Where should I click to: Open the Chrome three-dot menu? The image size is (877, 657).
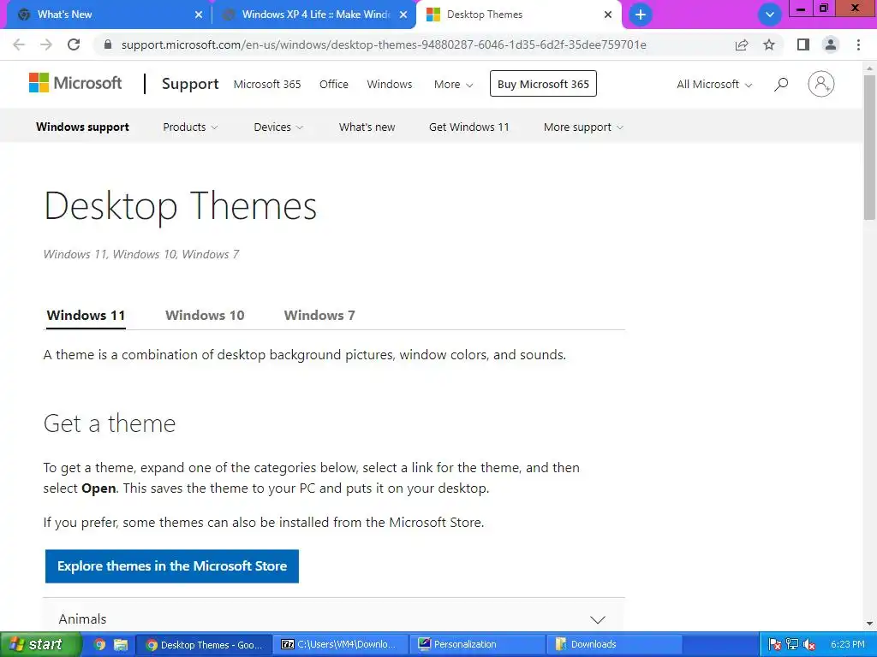(858, 44)
